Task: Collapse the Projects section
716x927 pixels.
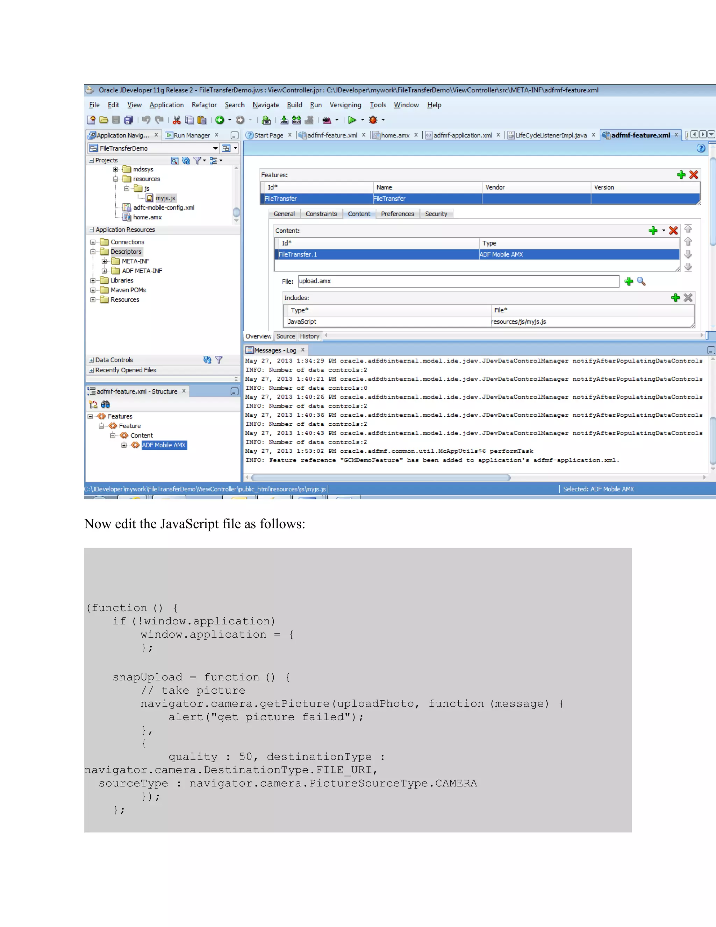Action: [x=91, y=161]
